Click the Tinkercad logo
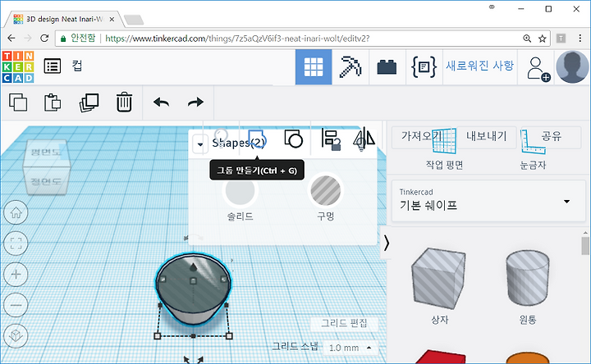This screenshot has height=364, width=591. (x=18, y=66)
